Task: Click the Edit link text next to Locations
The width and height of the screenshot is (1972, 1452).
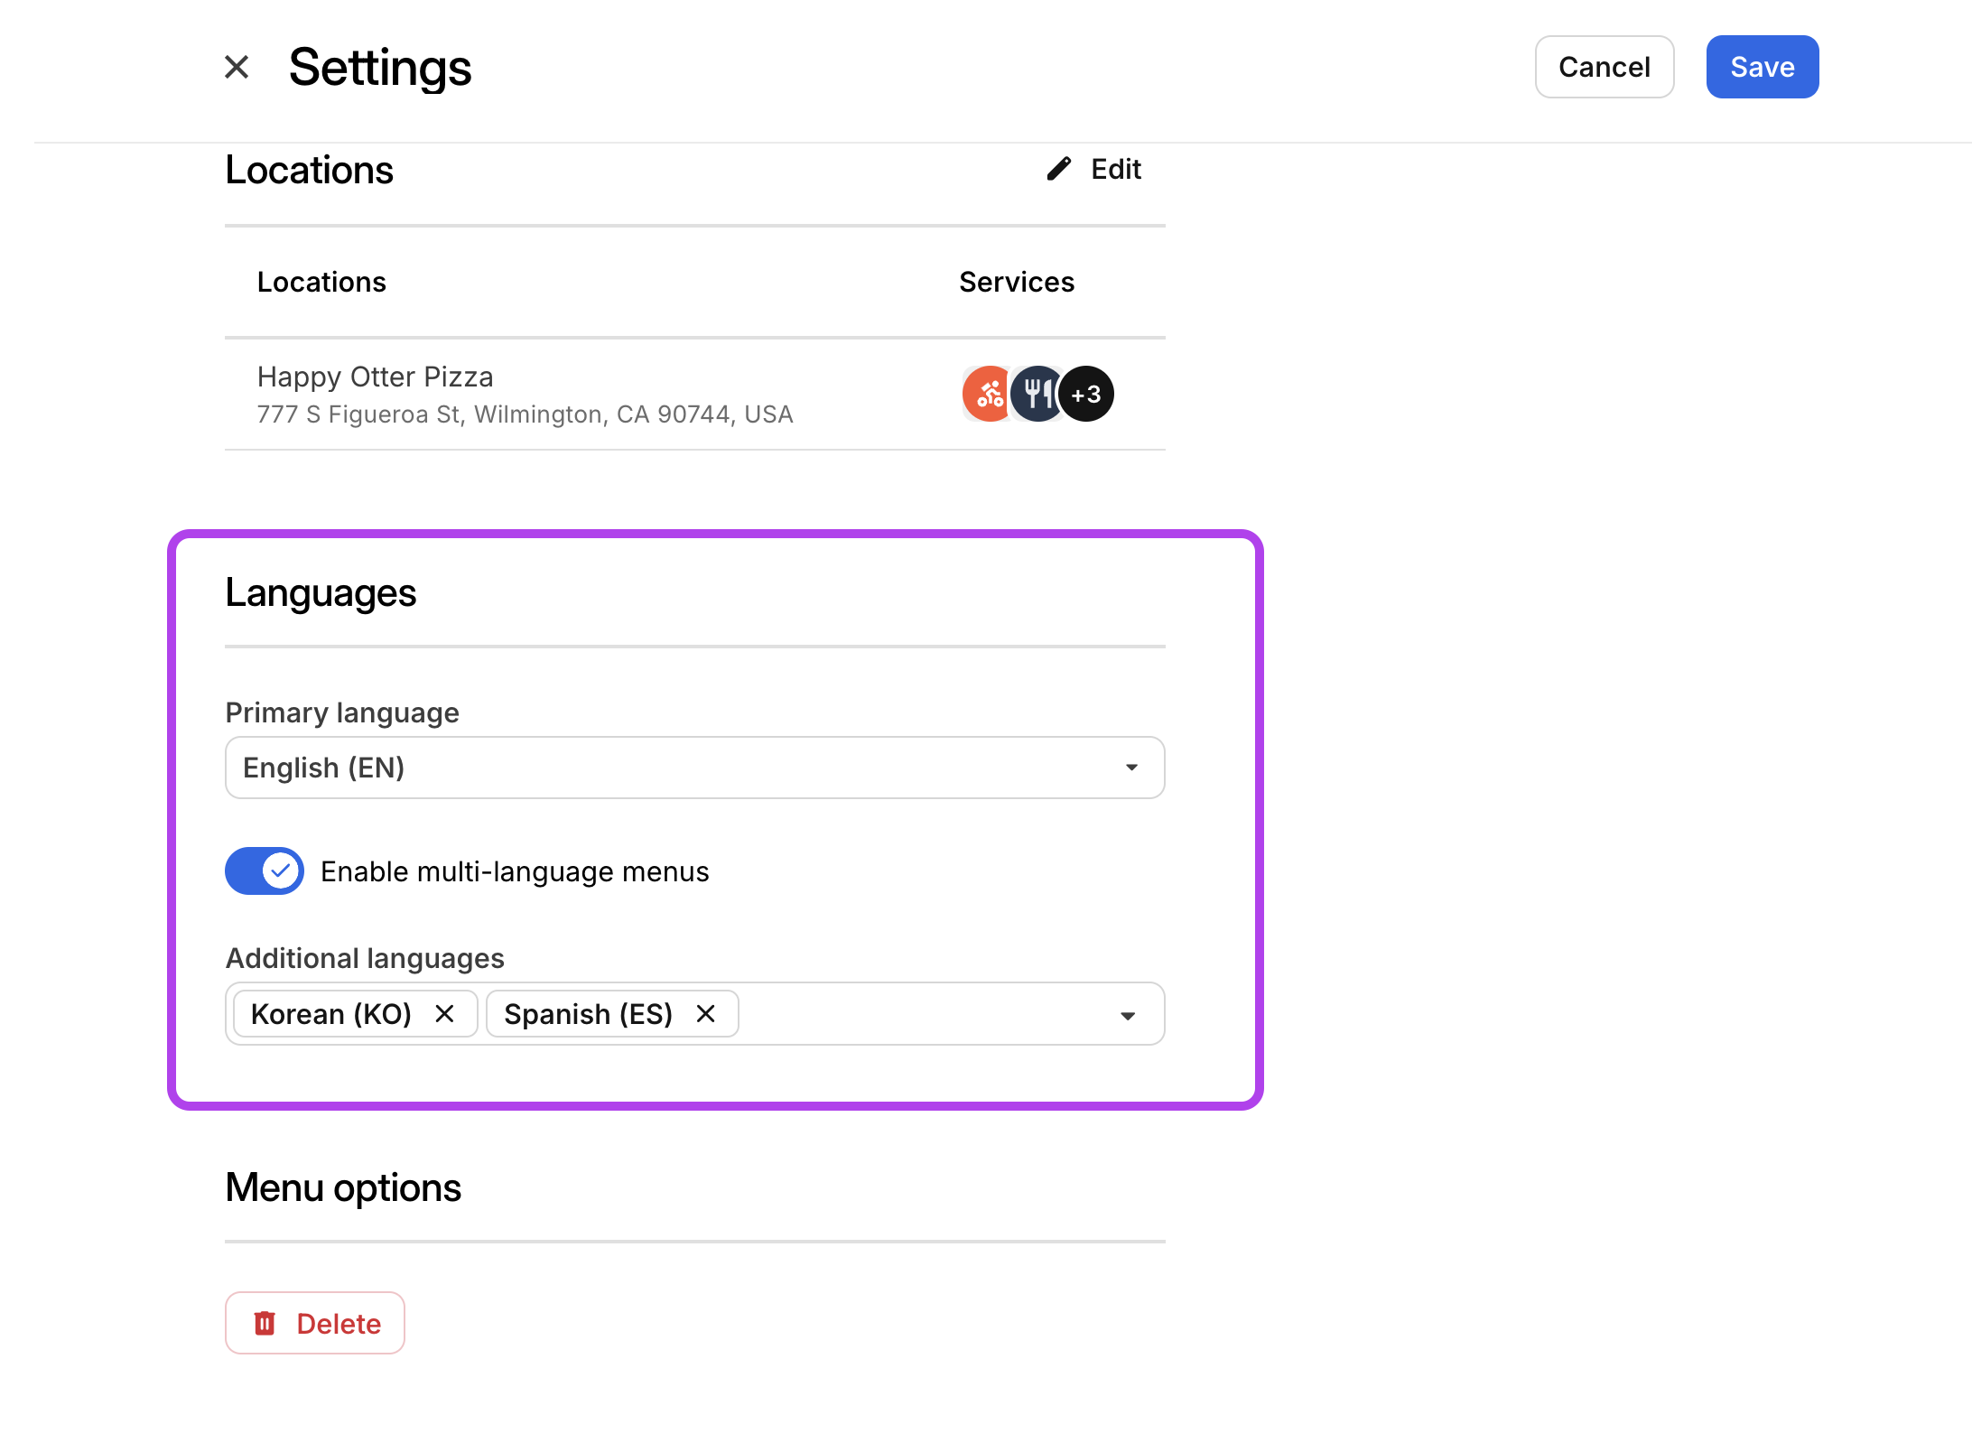Action: (x=1116, y=169)
